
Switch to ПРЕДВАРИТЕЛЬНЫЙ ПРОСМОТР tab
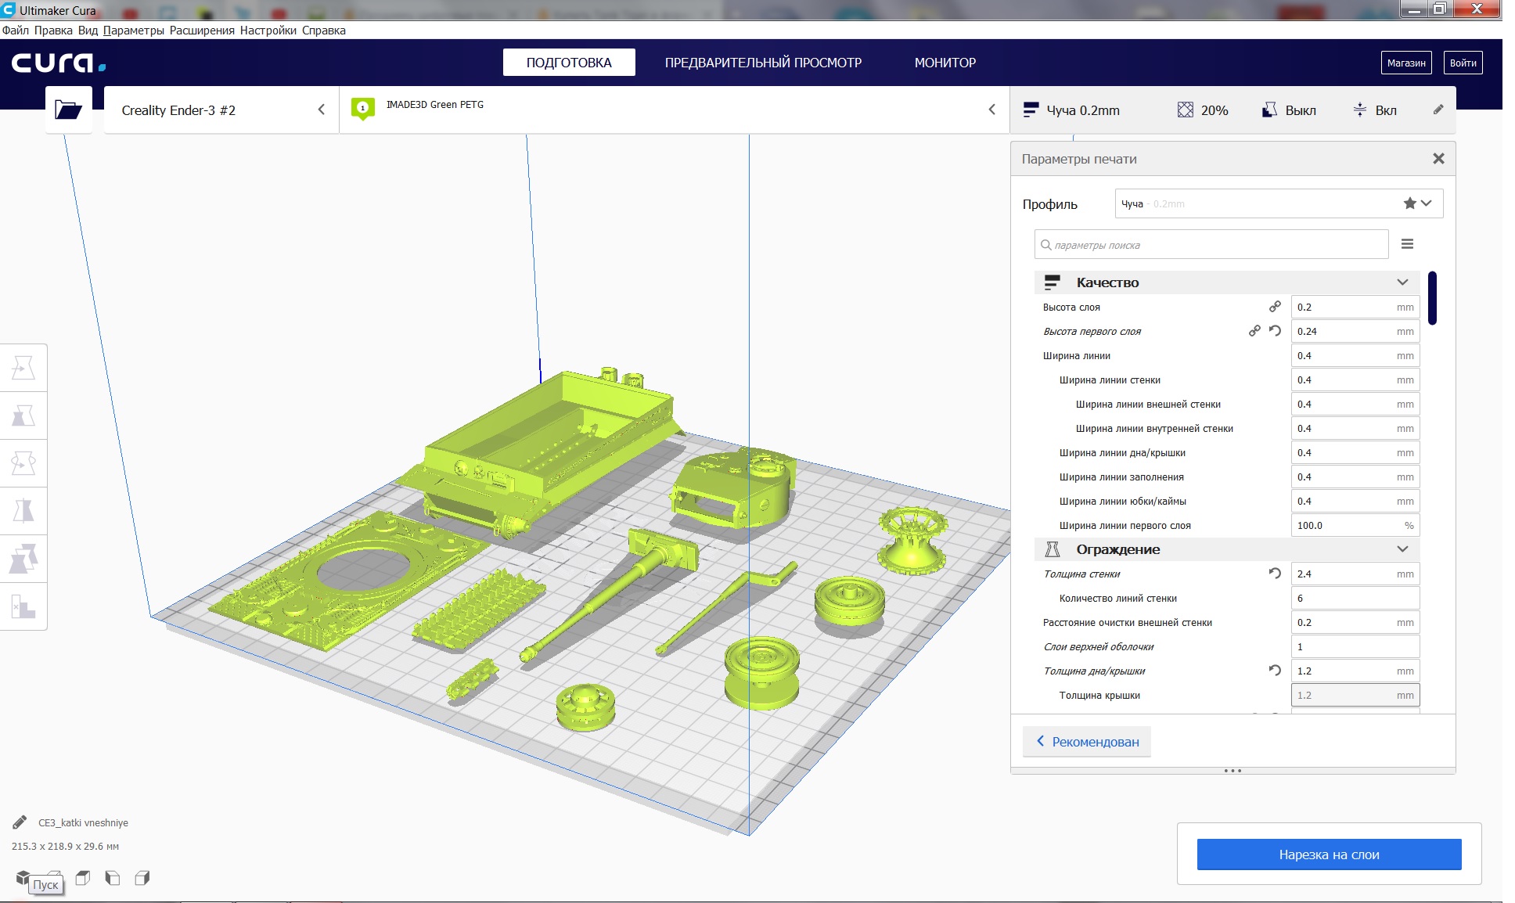(x=763, y=63)
